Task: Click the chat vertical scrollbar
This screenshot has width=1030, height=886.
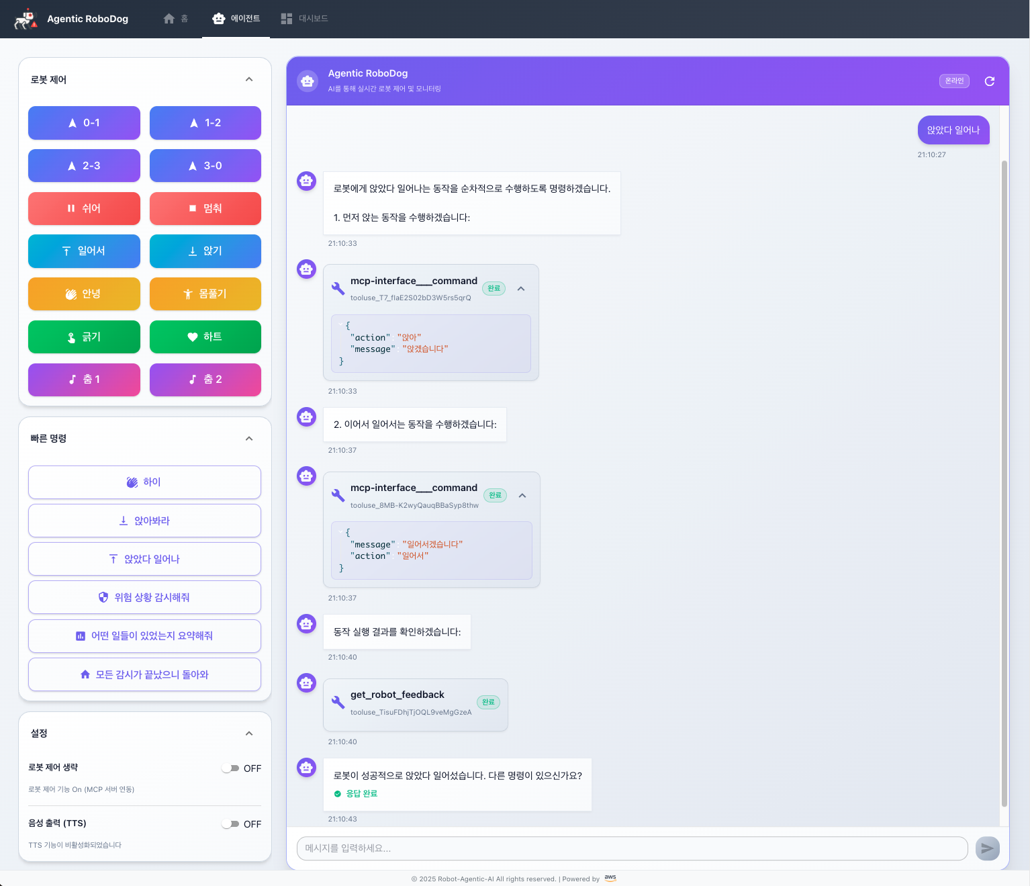Action: tap(1004, 484)
